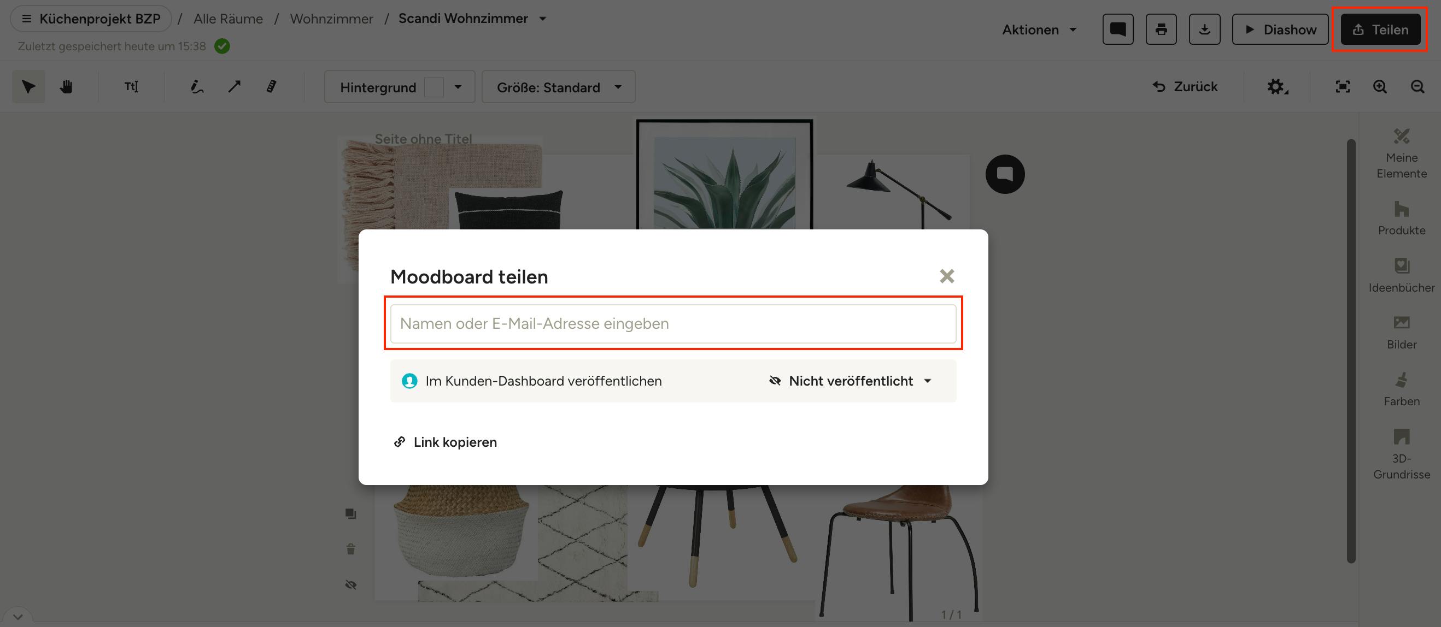Select the hand pan tool
Viewport: 1441px width, 627px height.
(66, 87)
